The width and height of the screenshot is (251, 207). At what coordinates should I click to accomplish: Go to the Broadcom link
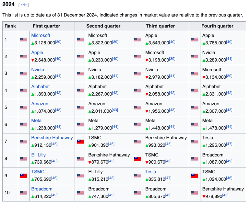[x=42, y=189]
